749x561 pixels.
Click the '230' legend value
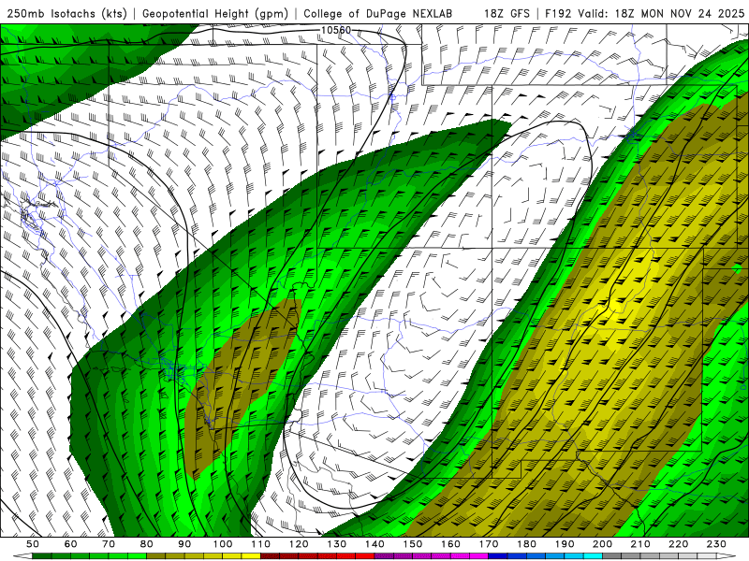[x=716, y=544]
